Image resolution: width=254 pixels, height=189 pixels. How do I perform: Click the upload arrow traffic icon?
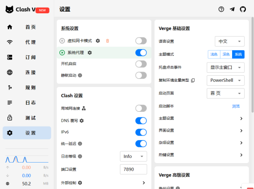pos(8,168)
